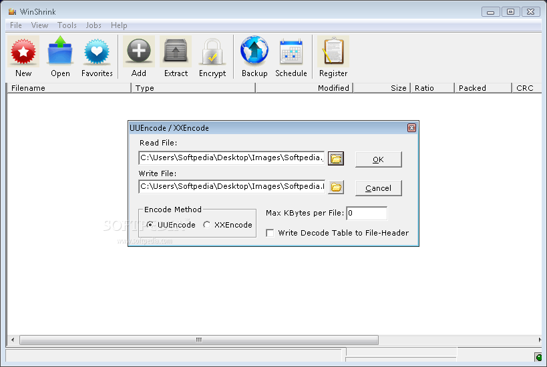Screen dimensions: 547x367
Task: Browse for Write File with folder icon
Action: [335, 187]
